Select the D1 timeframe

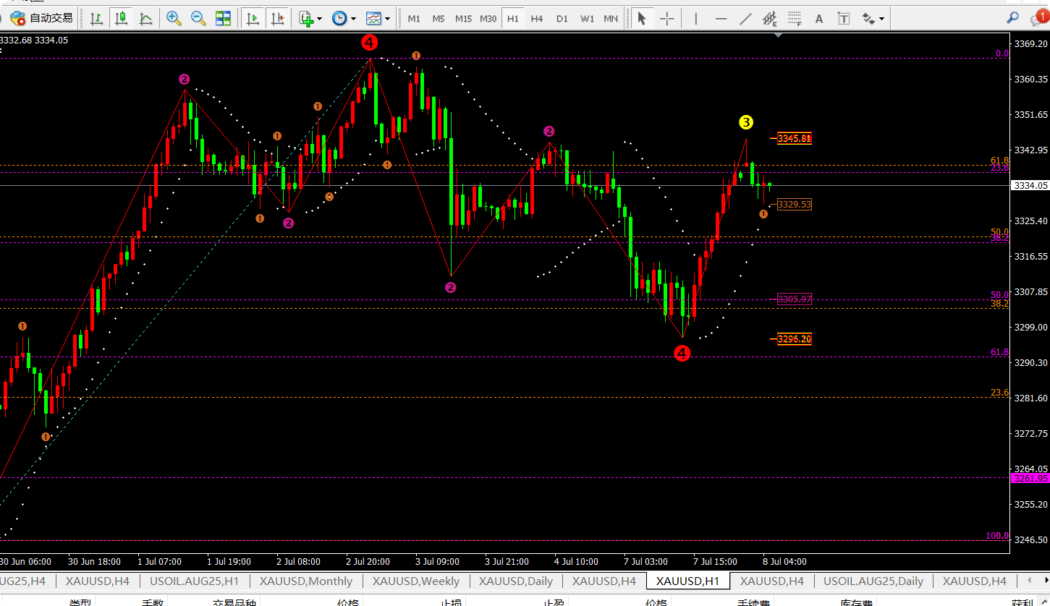[562, 19]
